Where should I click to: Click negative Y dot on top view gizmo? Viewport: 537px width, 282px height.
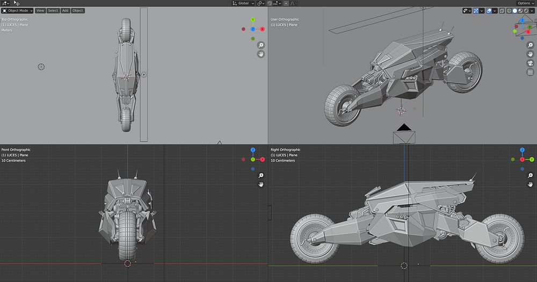point(253,39)
